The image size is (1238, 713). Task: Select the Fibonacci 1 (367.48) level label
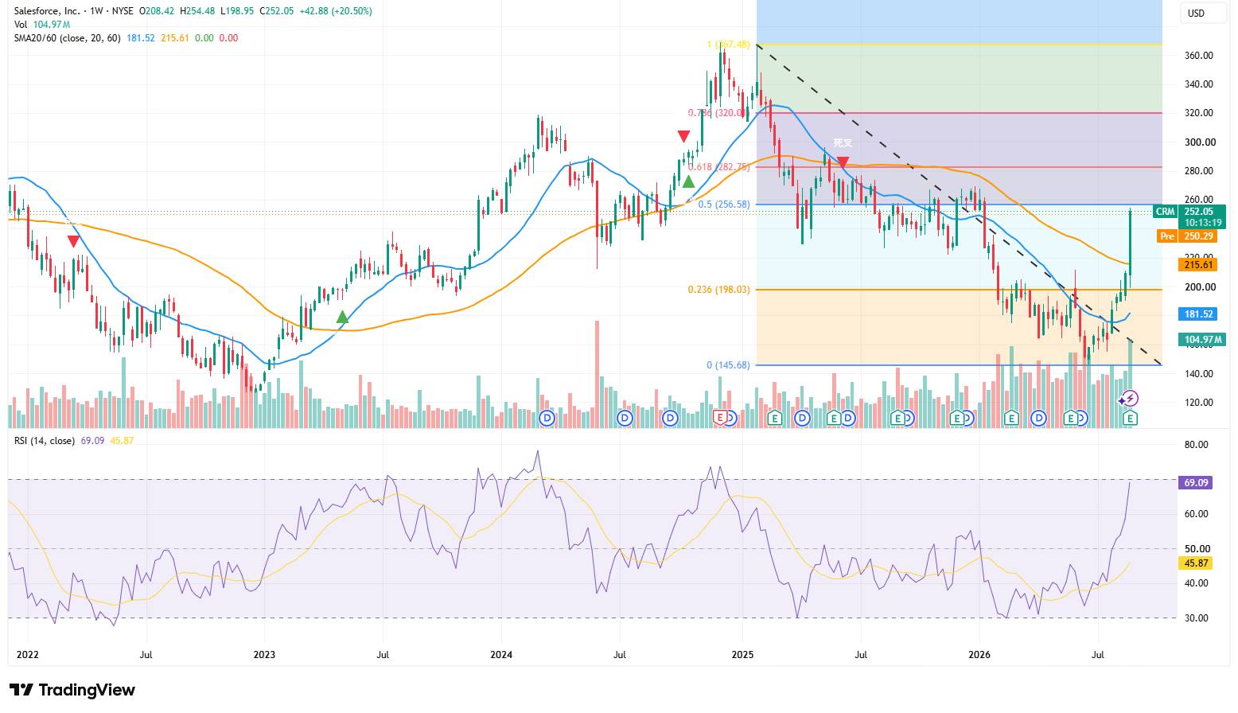pos(729,45)
